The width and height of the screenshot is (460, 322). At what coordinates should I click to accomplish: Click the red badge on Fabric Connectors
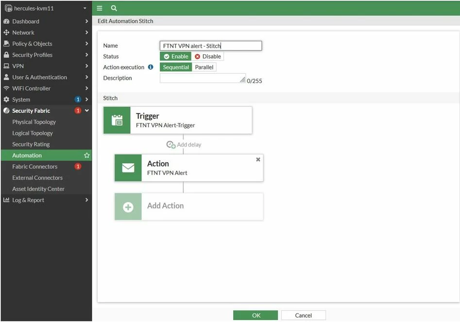(78, 166)
